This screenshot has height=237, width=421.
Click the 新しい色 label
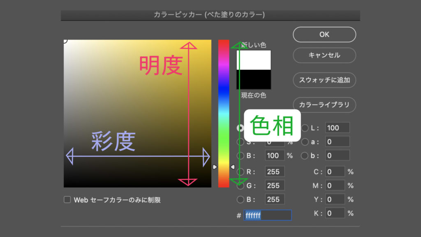(254, 45)
